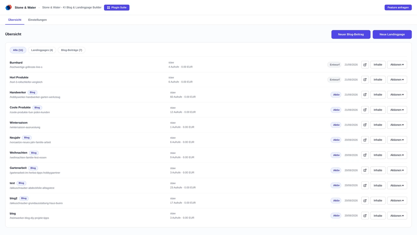The width and height of the screenshot is (417, 235).
Task: Expand Aktionen dropdown for Wintersaison
Action: (397, 125)
